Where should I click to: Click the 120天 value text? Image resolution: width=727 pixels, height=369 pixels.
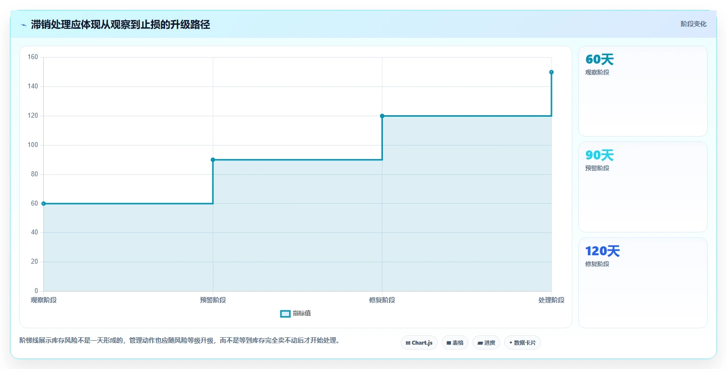(x=603, y=251)
